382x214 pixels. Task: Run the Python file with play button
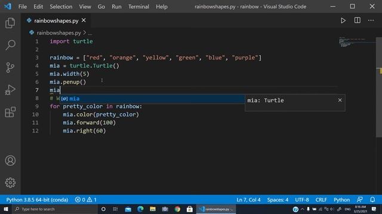[343, 21]
